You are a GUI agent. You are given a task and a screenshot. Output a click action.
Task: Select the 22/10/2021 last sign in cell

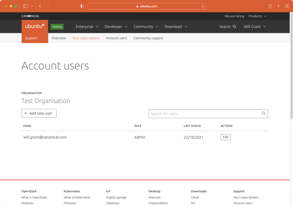pyautogui.click(x=193, y=137)
